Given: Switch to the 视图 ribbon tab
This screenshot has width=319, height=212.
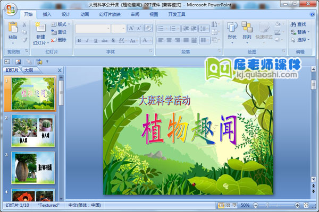Looking at the screenshot, I should pyautogui.click(x=154, y=14).
